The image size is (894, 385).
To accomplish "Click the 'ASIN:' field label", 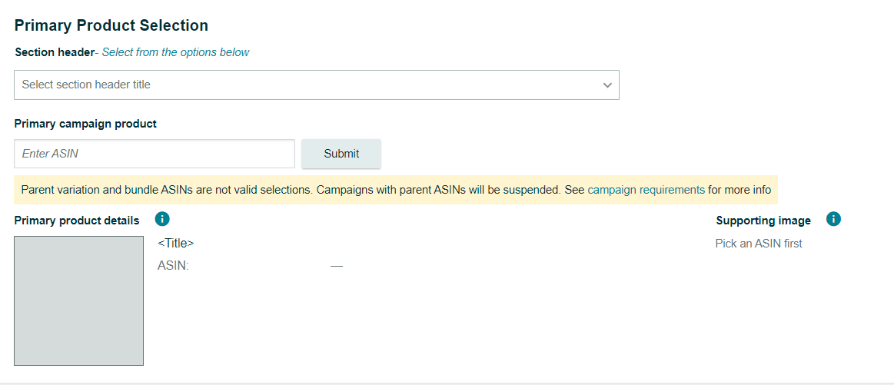I will click(x=173, y=266).
